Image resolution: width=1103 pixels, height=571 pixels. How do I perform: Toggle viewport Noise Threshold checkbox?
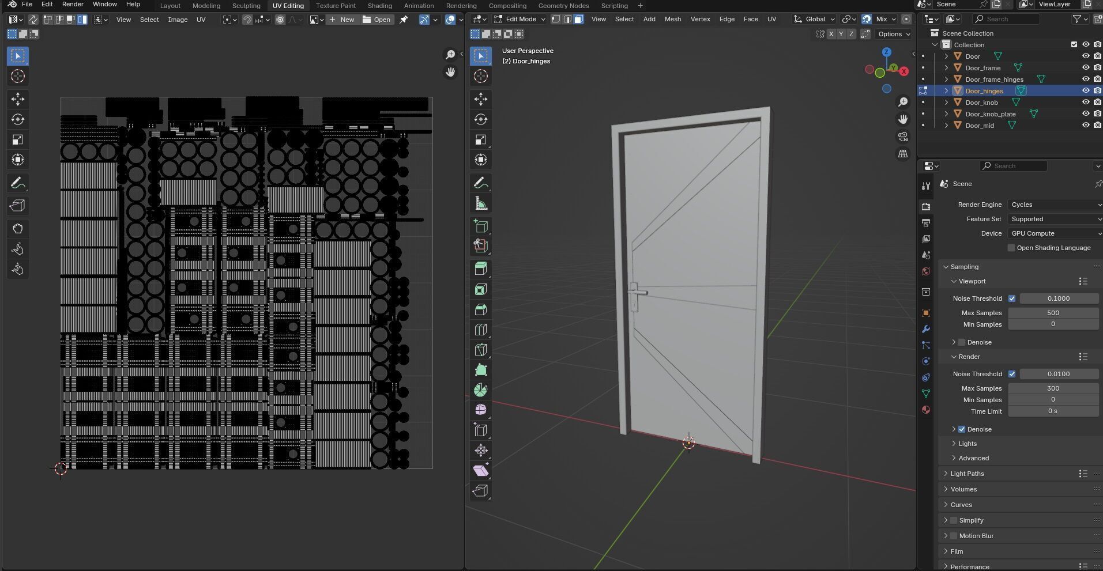coord(1012,298)
